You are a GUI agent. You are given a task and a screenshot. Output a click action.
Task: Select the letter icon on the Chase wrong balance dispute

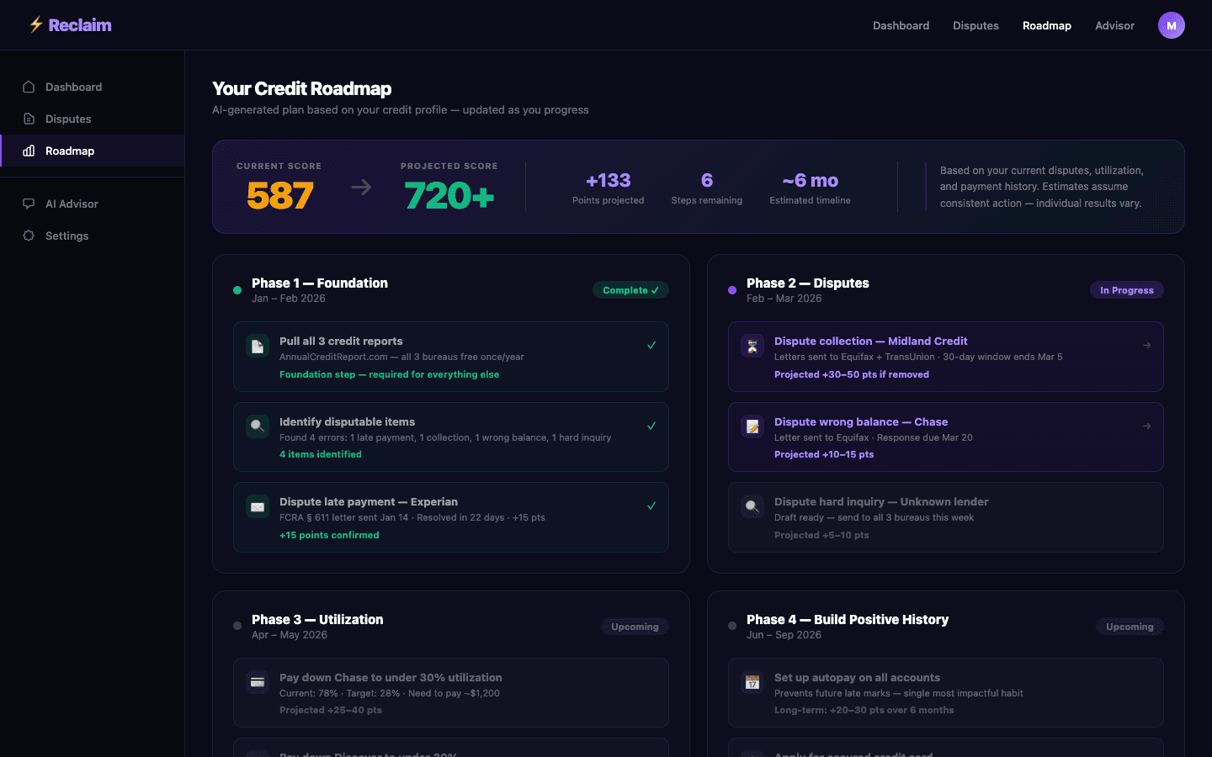752,426
